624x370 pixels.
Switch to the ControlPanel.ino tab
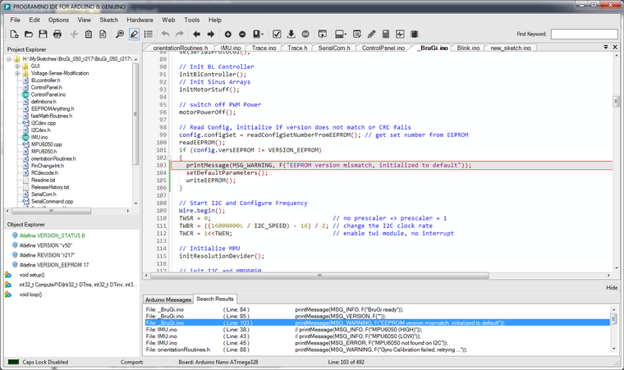(x=383, y=48)
